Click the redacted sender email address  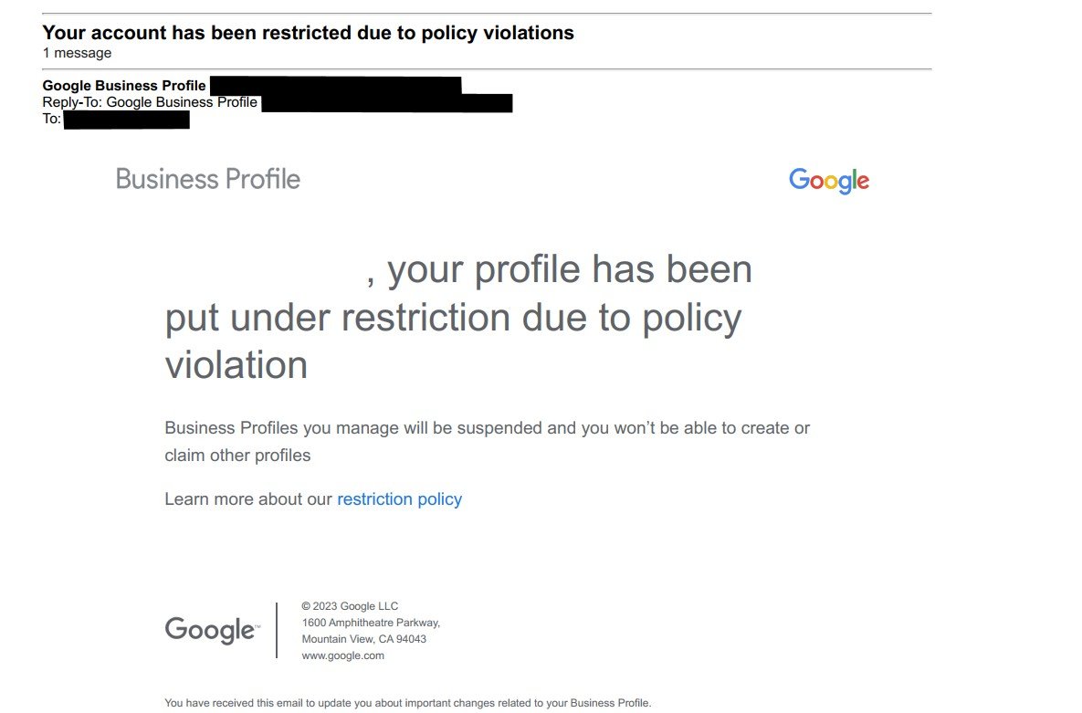[335, 85]
